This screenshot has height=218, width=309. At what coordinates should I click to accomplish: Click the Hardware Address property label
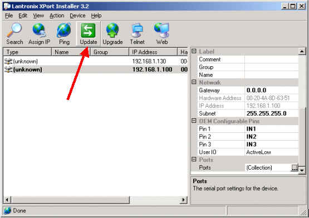point(220,98)
